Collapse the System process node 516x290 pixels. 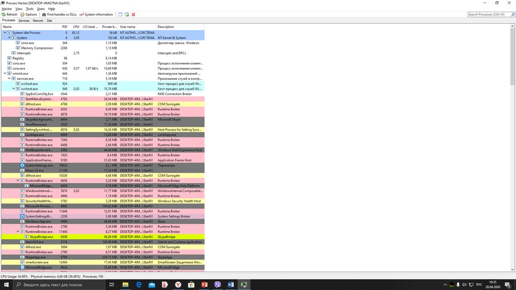click(9, 38)
